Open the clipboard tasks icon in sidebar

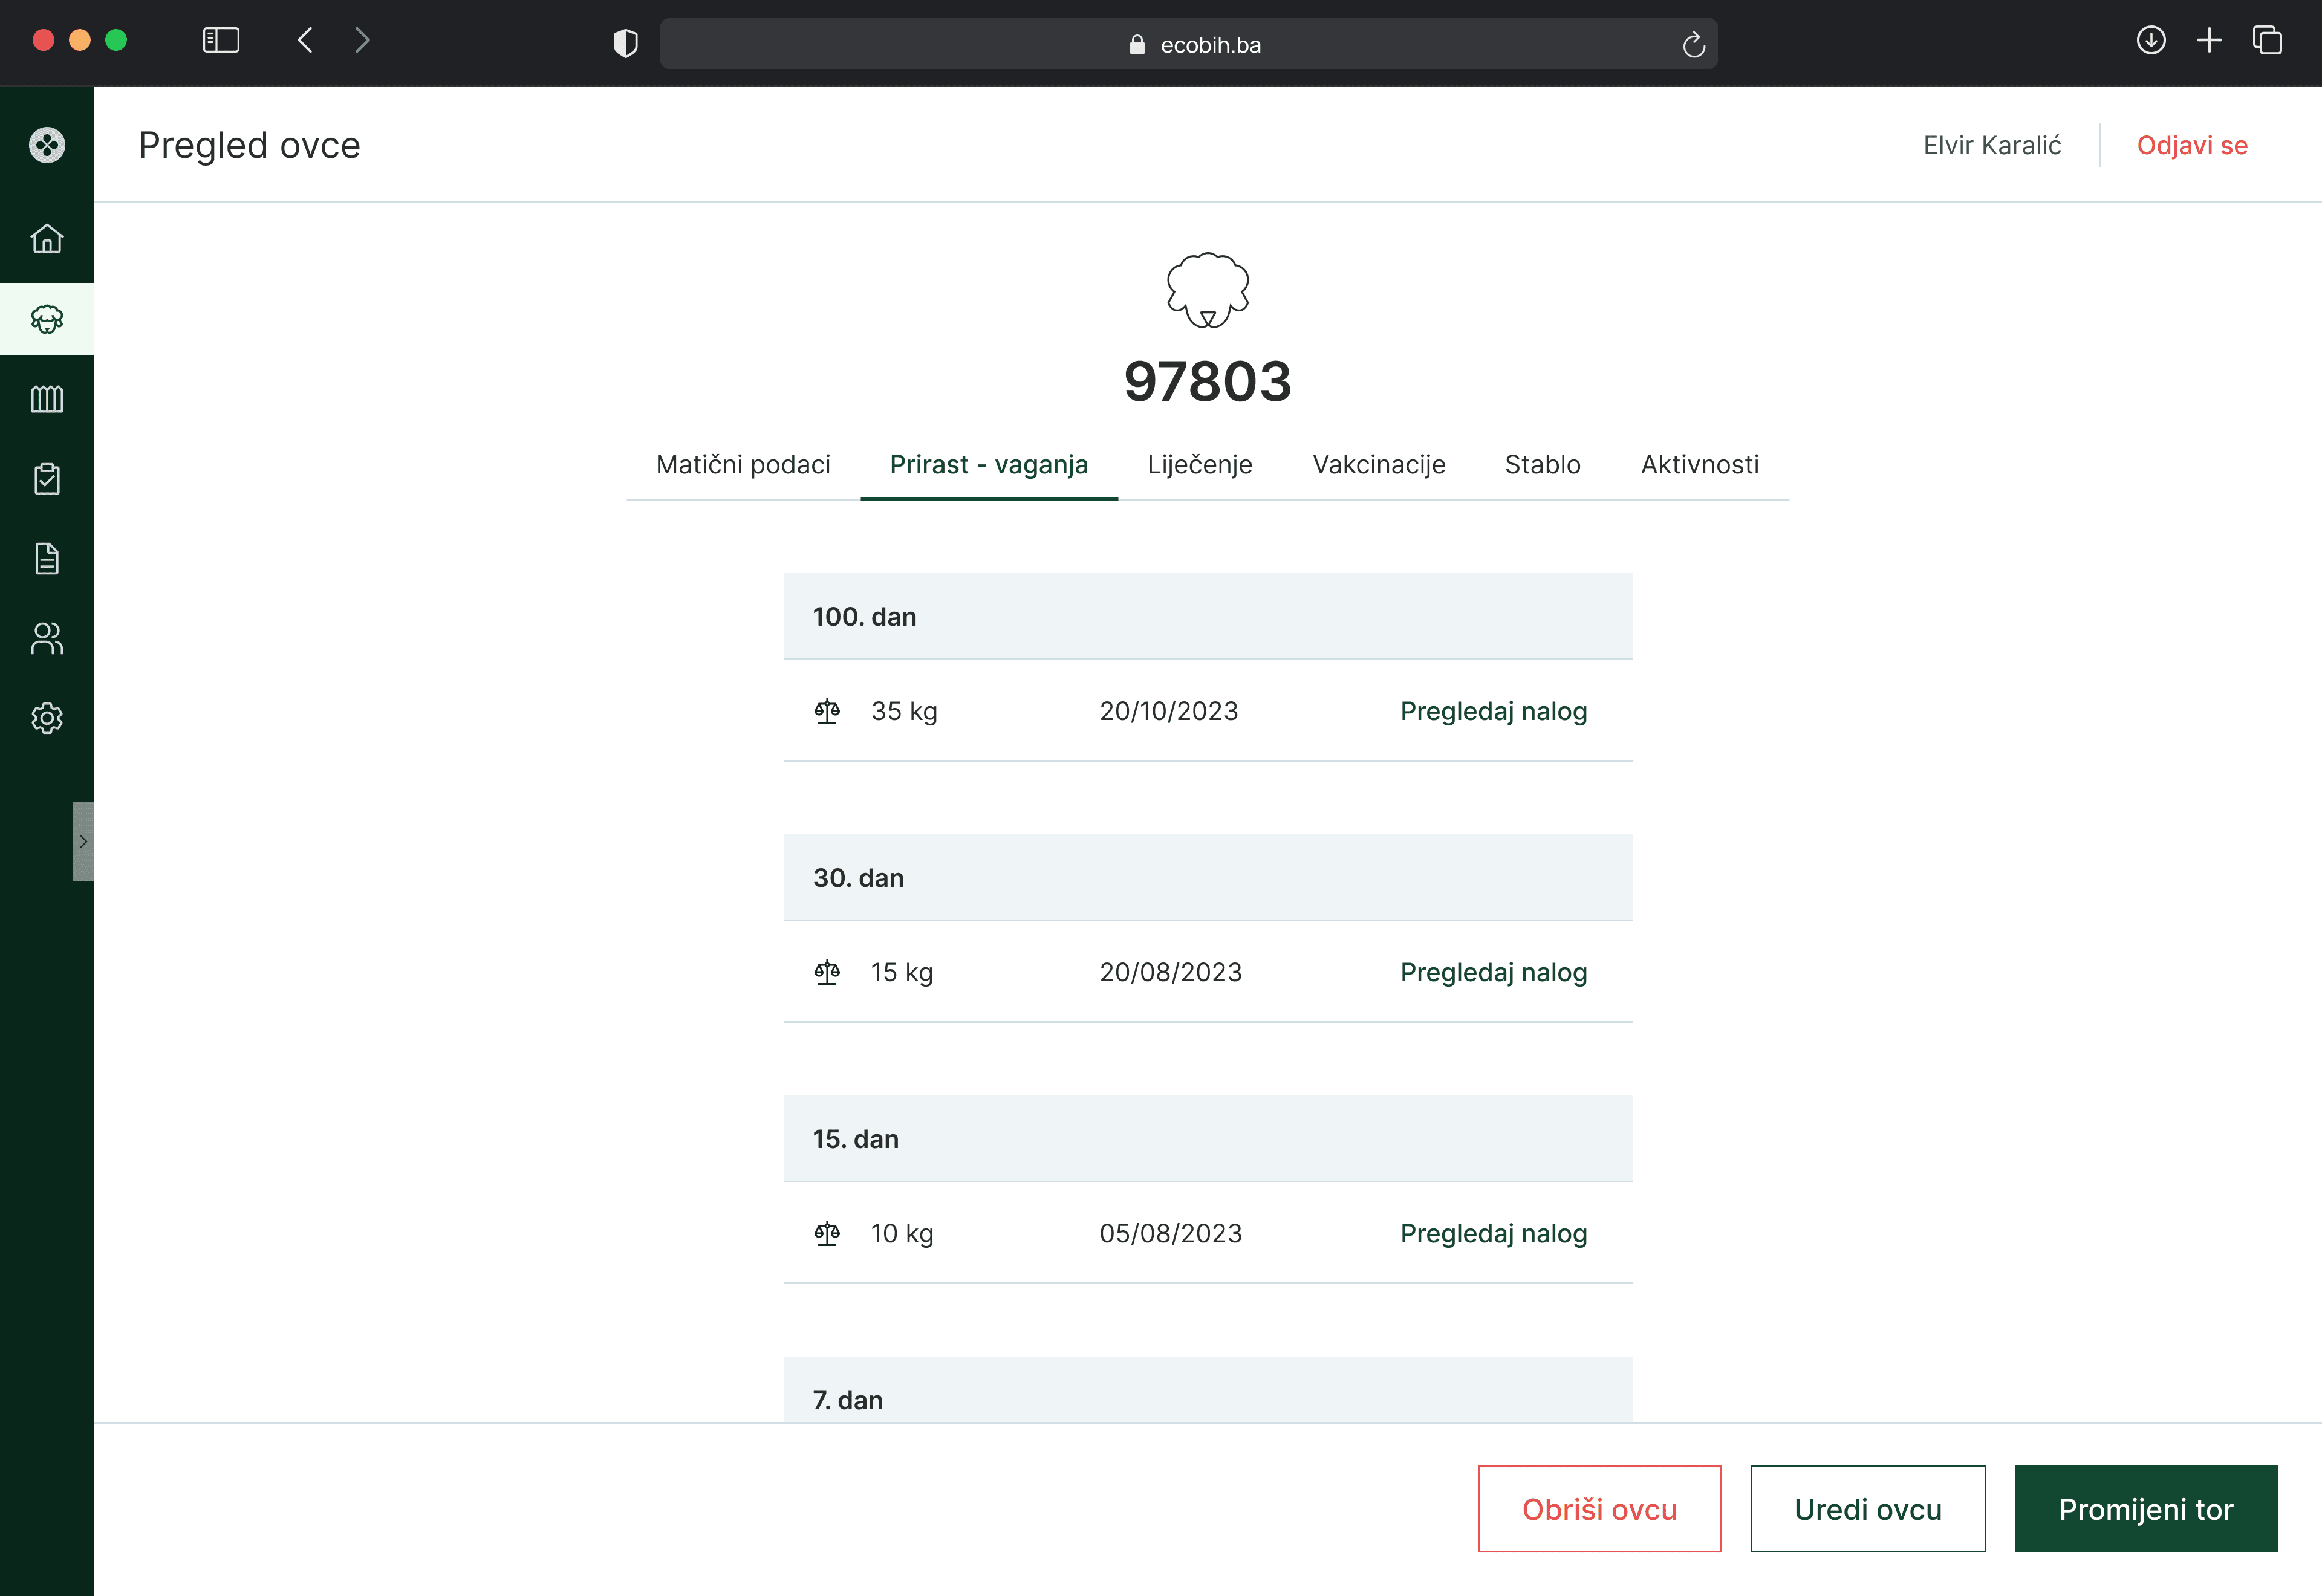(47, 478)
